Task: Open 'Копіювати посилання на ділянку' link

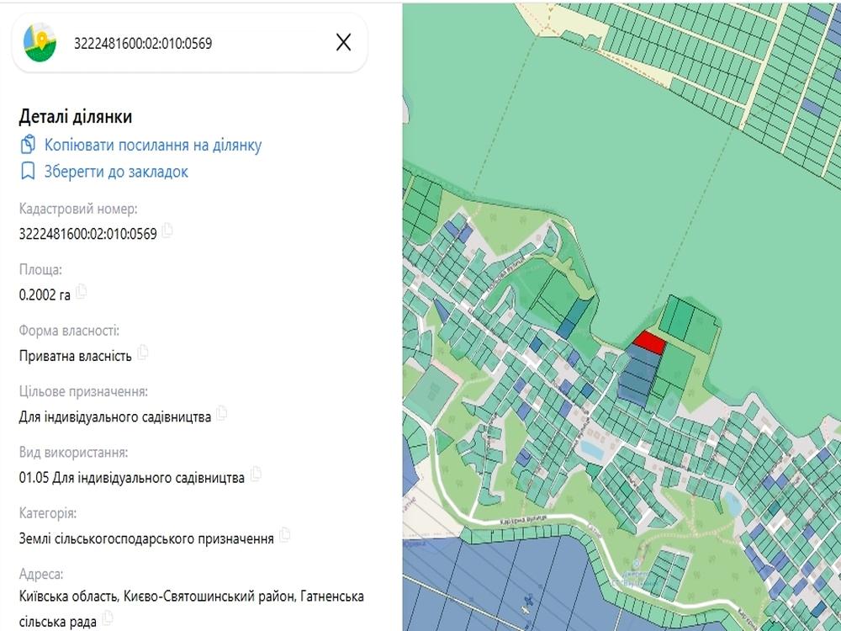Action: pos(152,146)
